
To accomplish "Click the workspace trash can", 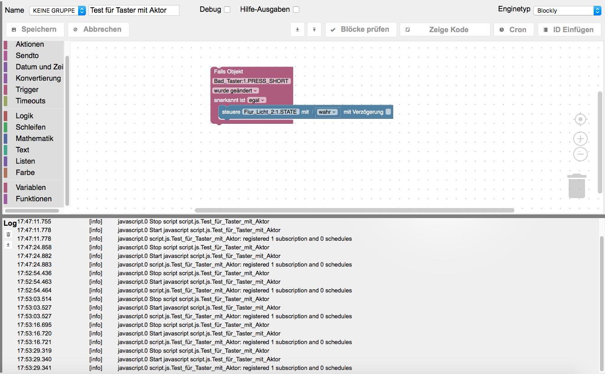I will 577,186.
